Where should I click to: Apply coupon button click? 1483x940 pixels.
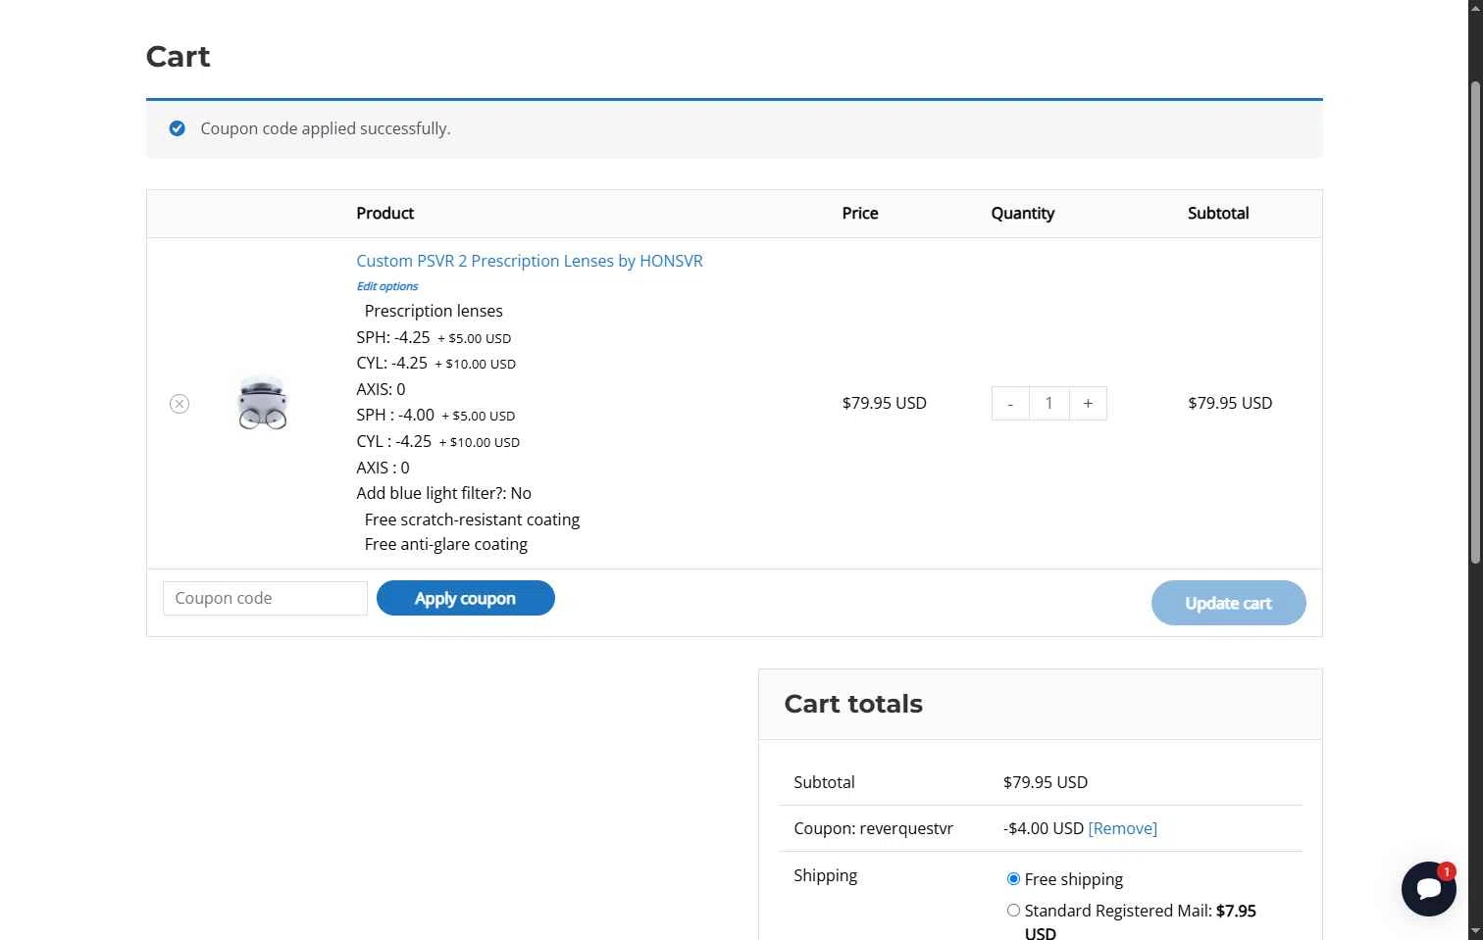pos(466,598)
